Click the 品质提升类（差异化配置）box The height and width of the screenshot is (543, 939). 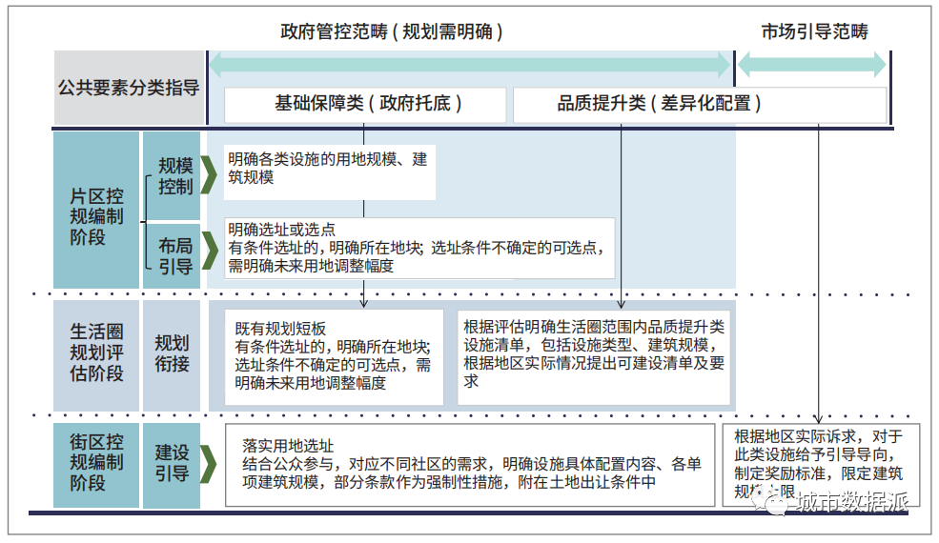[700, 104]
